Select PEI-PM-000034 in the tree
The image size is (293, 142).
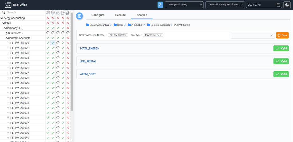coord(20,108)
